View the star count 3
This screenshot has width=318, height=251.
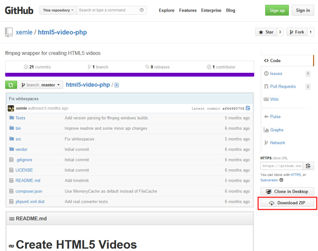point(280,32)
